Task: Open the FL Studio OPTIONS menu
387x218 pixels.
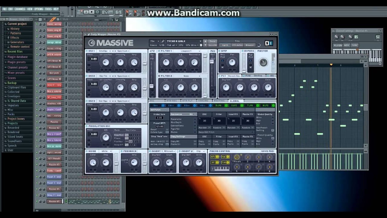Action: pyautogui.click(x=39, y=9)
